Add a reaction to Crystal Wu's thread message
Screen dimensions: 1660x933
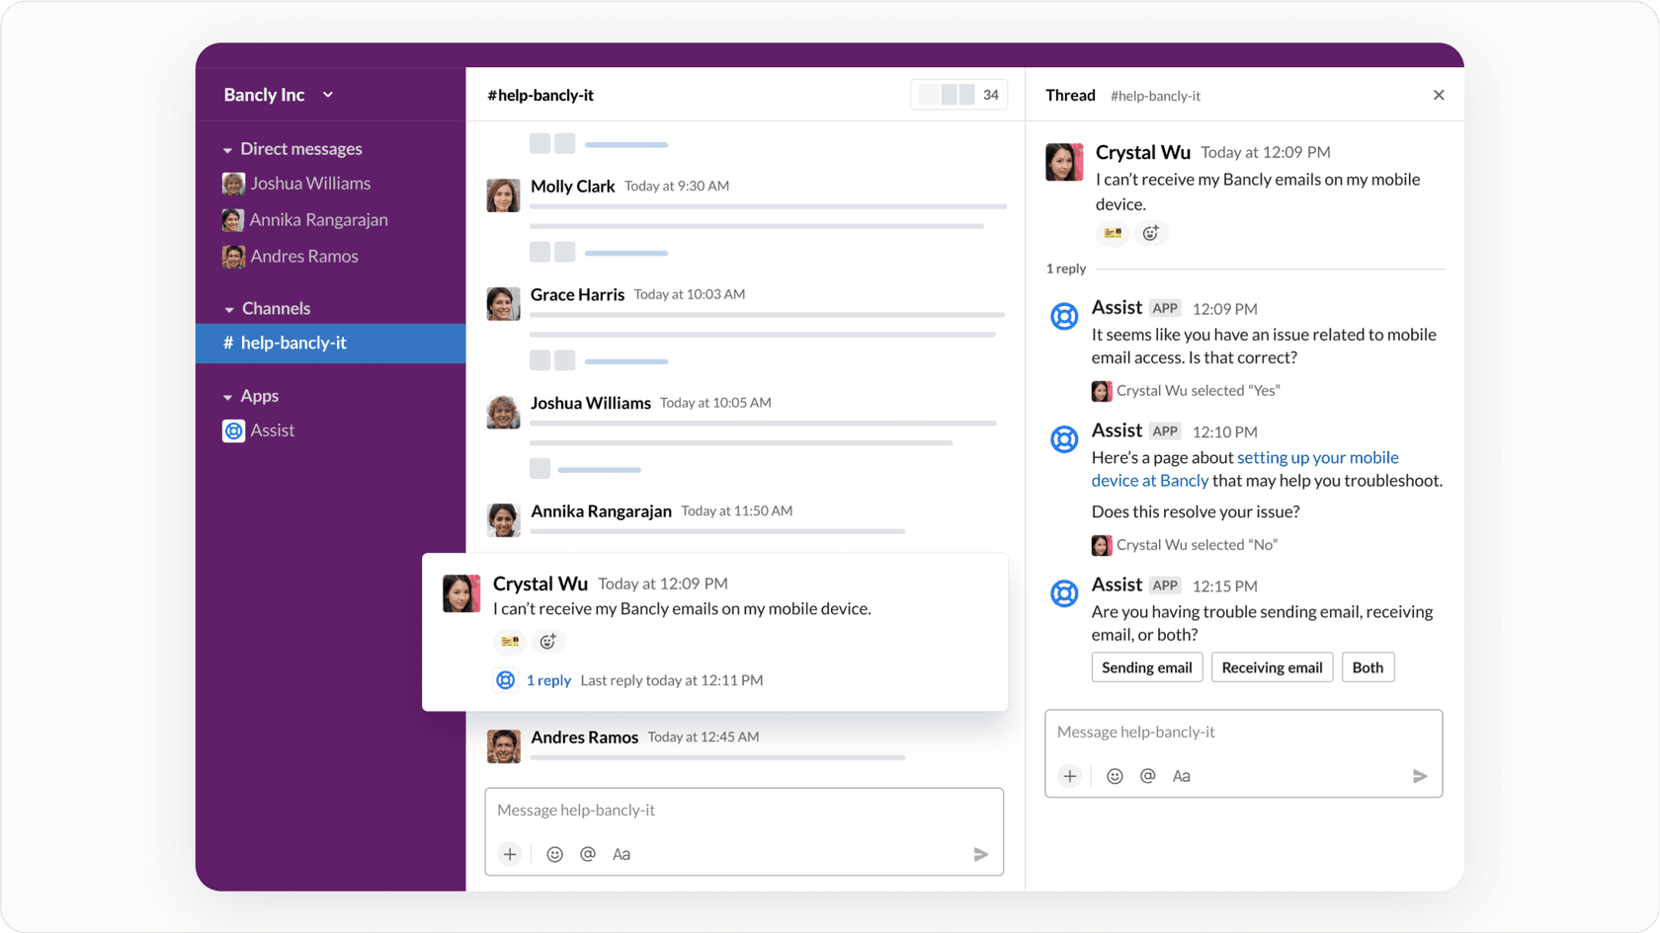click(1150, 233)
